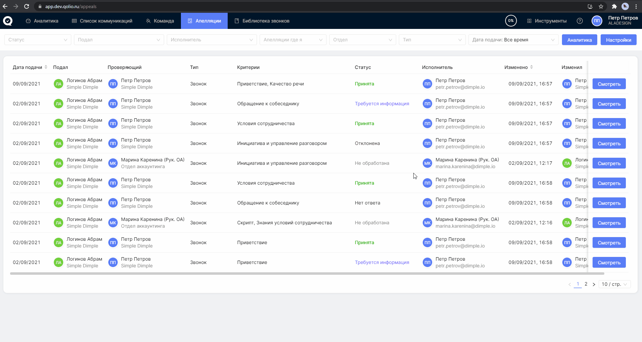Open the Дата подачи: Все время dropdown
This screenshot has width=642, height=342.
coord(513,40)
